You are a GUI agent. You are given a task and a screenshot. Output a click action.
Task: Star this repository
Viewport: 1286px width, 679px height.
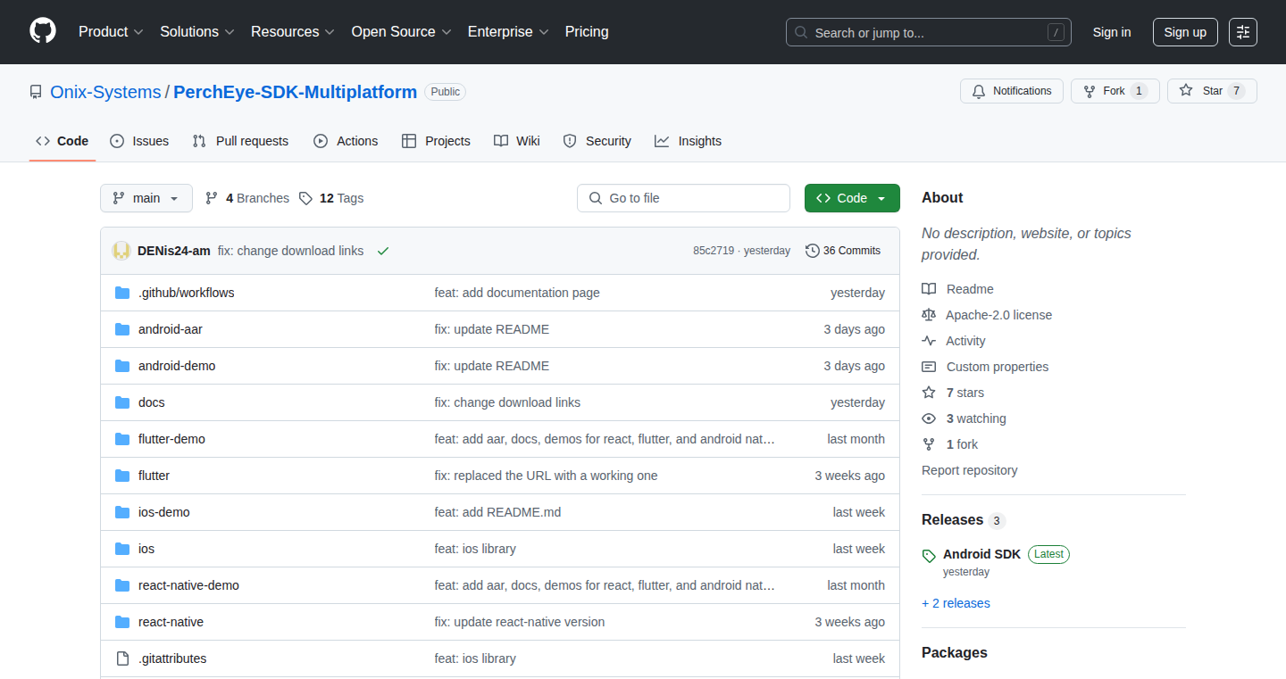pyautogui.click(x=1212, y=91)
